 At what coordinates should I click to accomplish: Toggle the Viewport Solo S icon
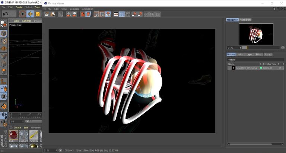(4, 96)
